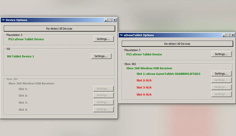236x136 pixels.
Task: Close the Device Options window
Action: click(x=115, y=20)
